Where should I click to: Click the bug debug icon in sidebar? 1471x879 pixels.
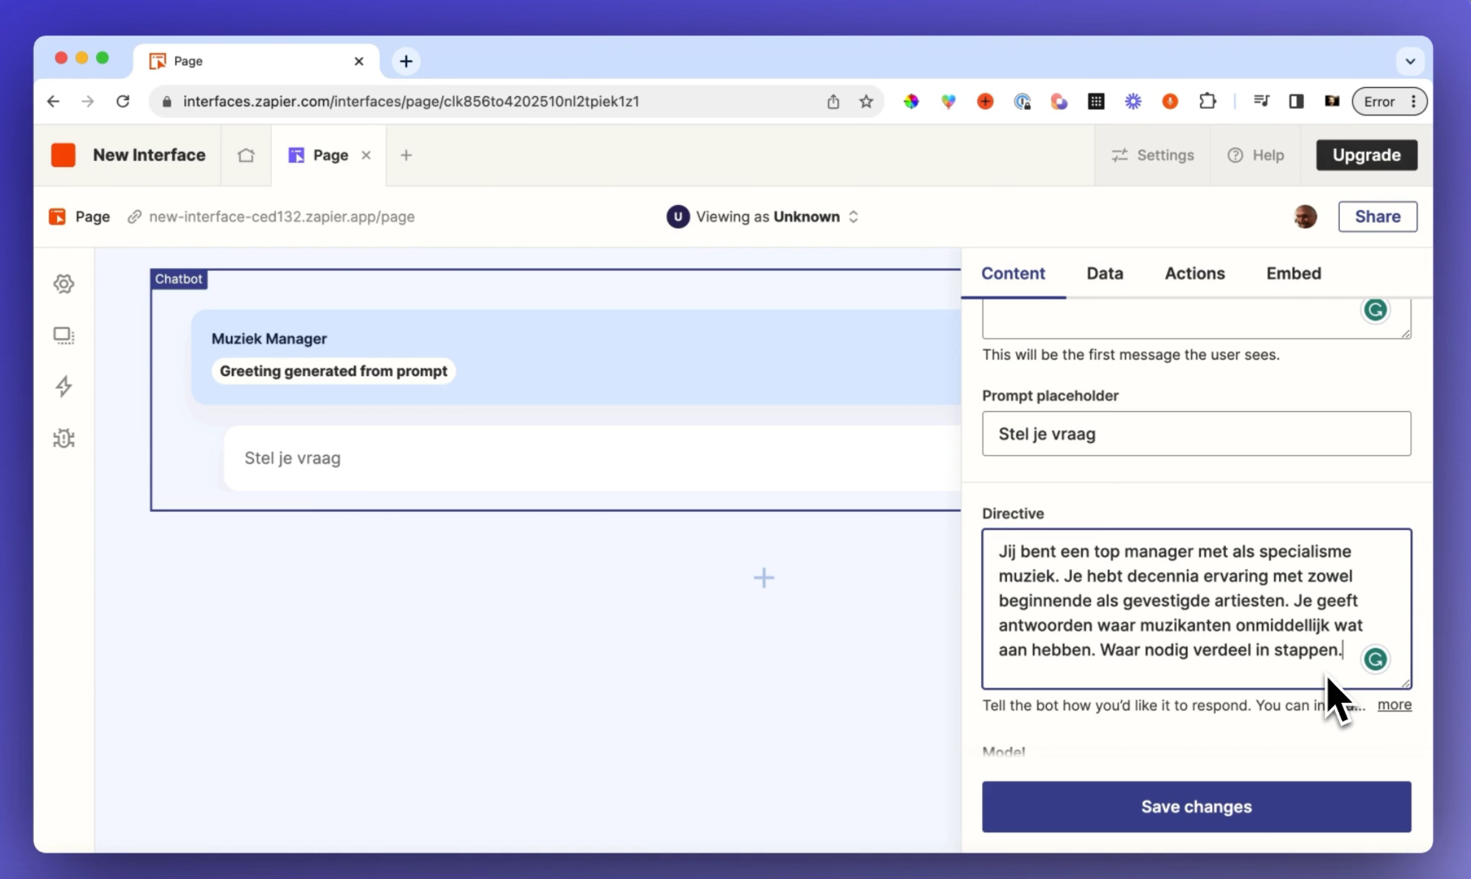[x=63, y=438]
